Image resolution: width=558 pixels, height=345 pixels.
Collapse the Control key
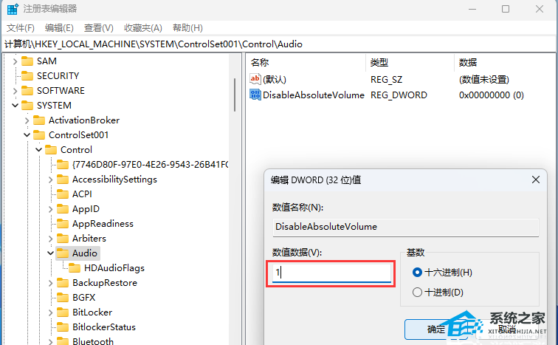[39, 150]
